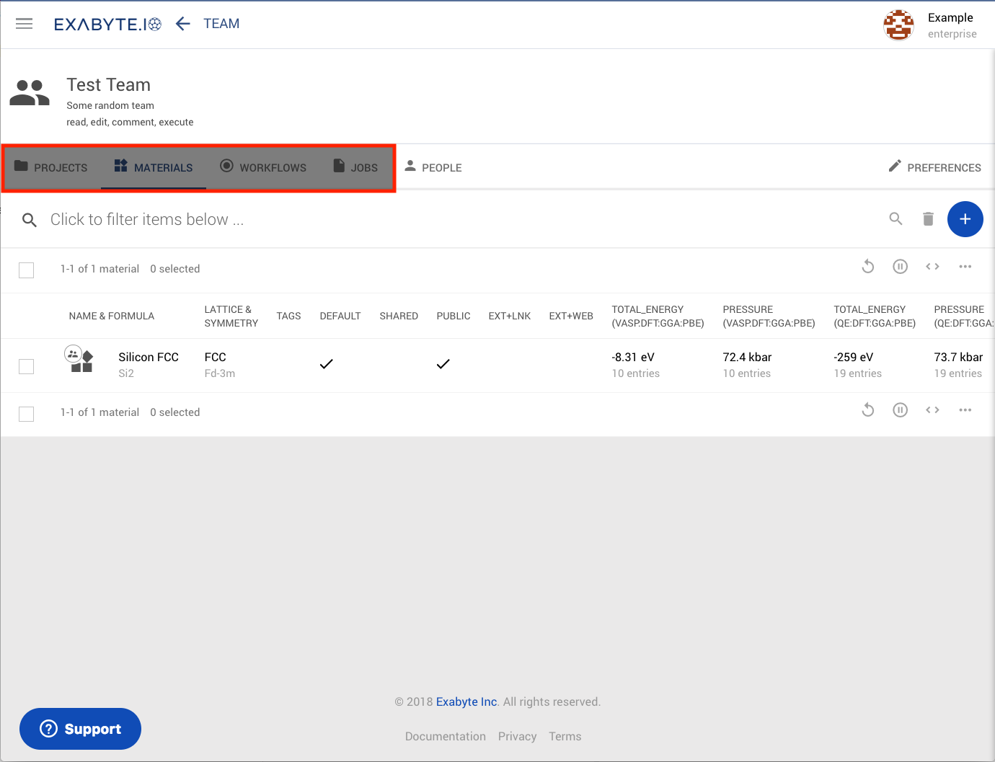Click the search icon beside the trash
The width and height of the screenshot is (995, 762).
[x=895, y=218]
